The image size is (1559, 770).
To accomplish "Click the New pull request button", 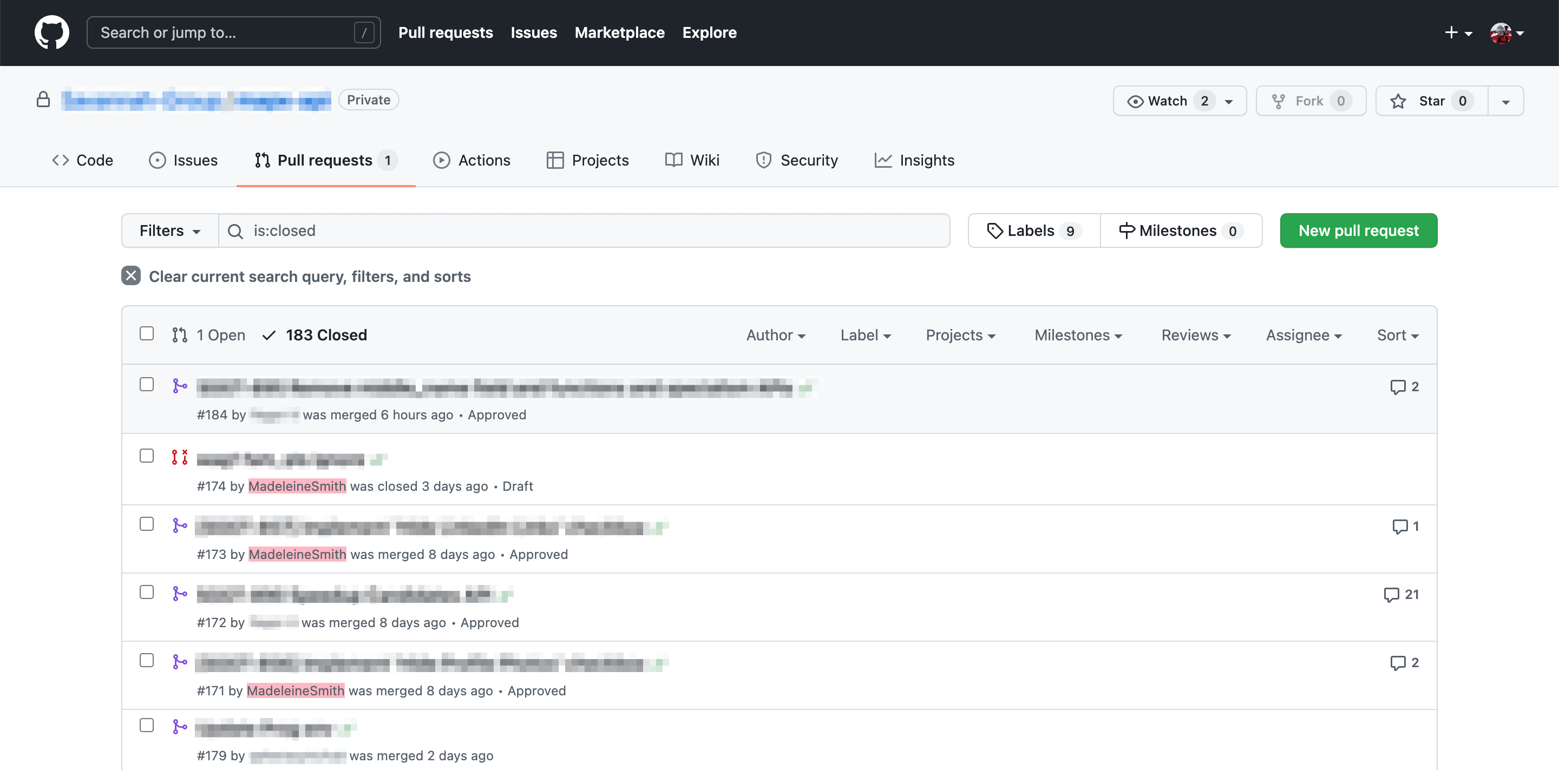I will click(1359, 230).
